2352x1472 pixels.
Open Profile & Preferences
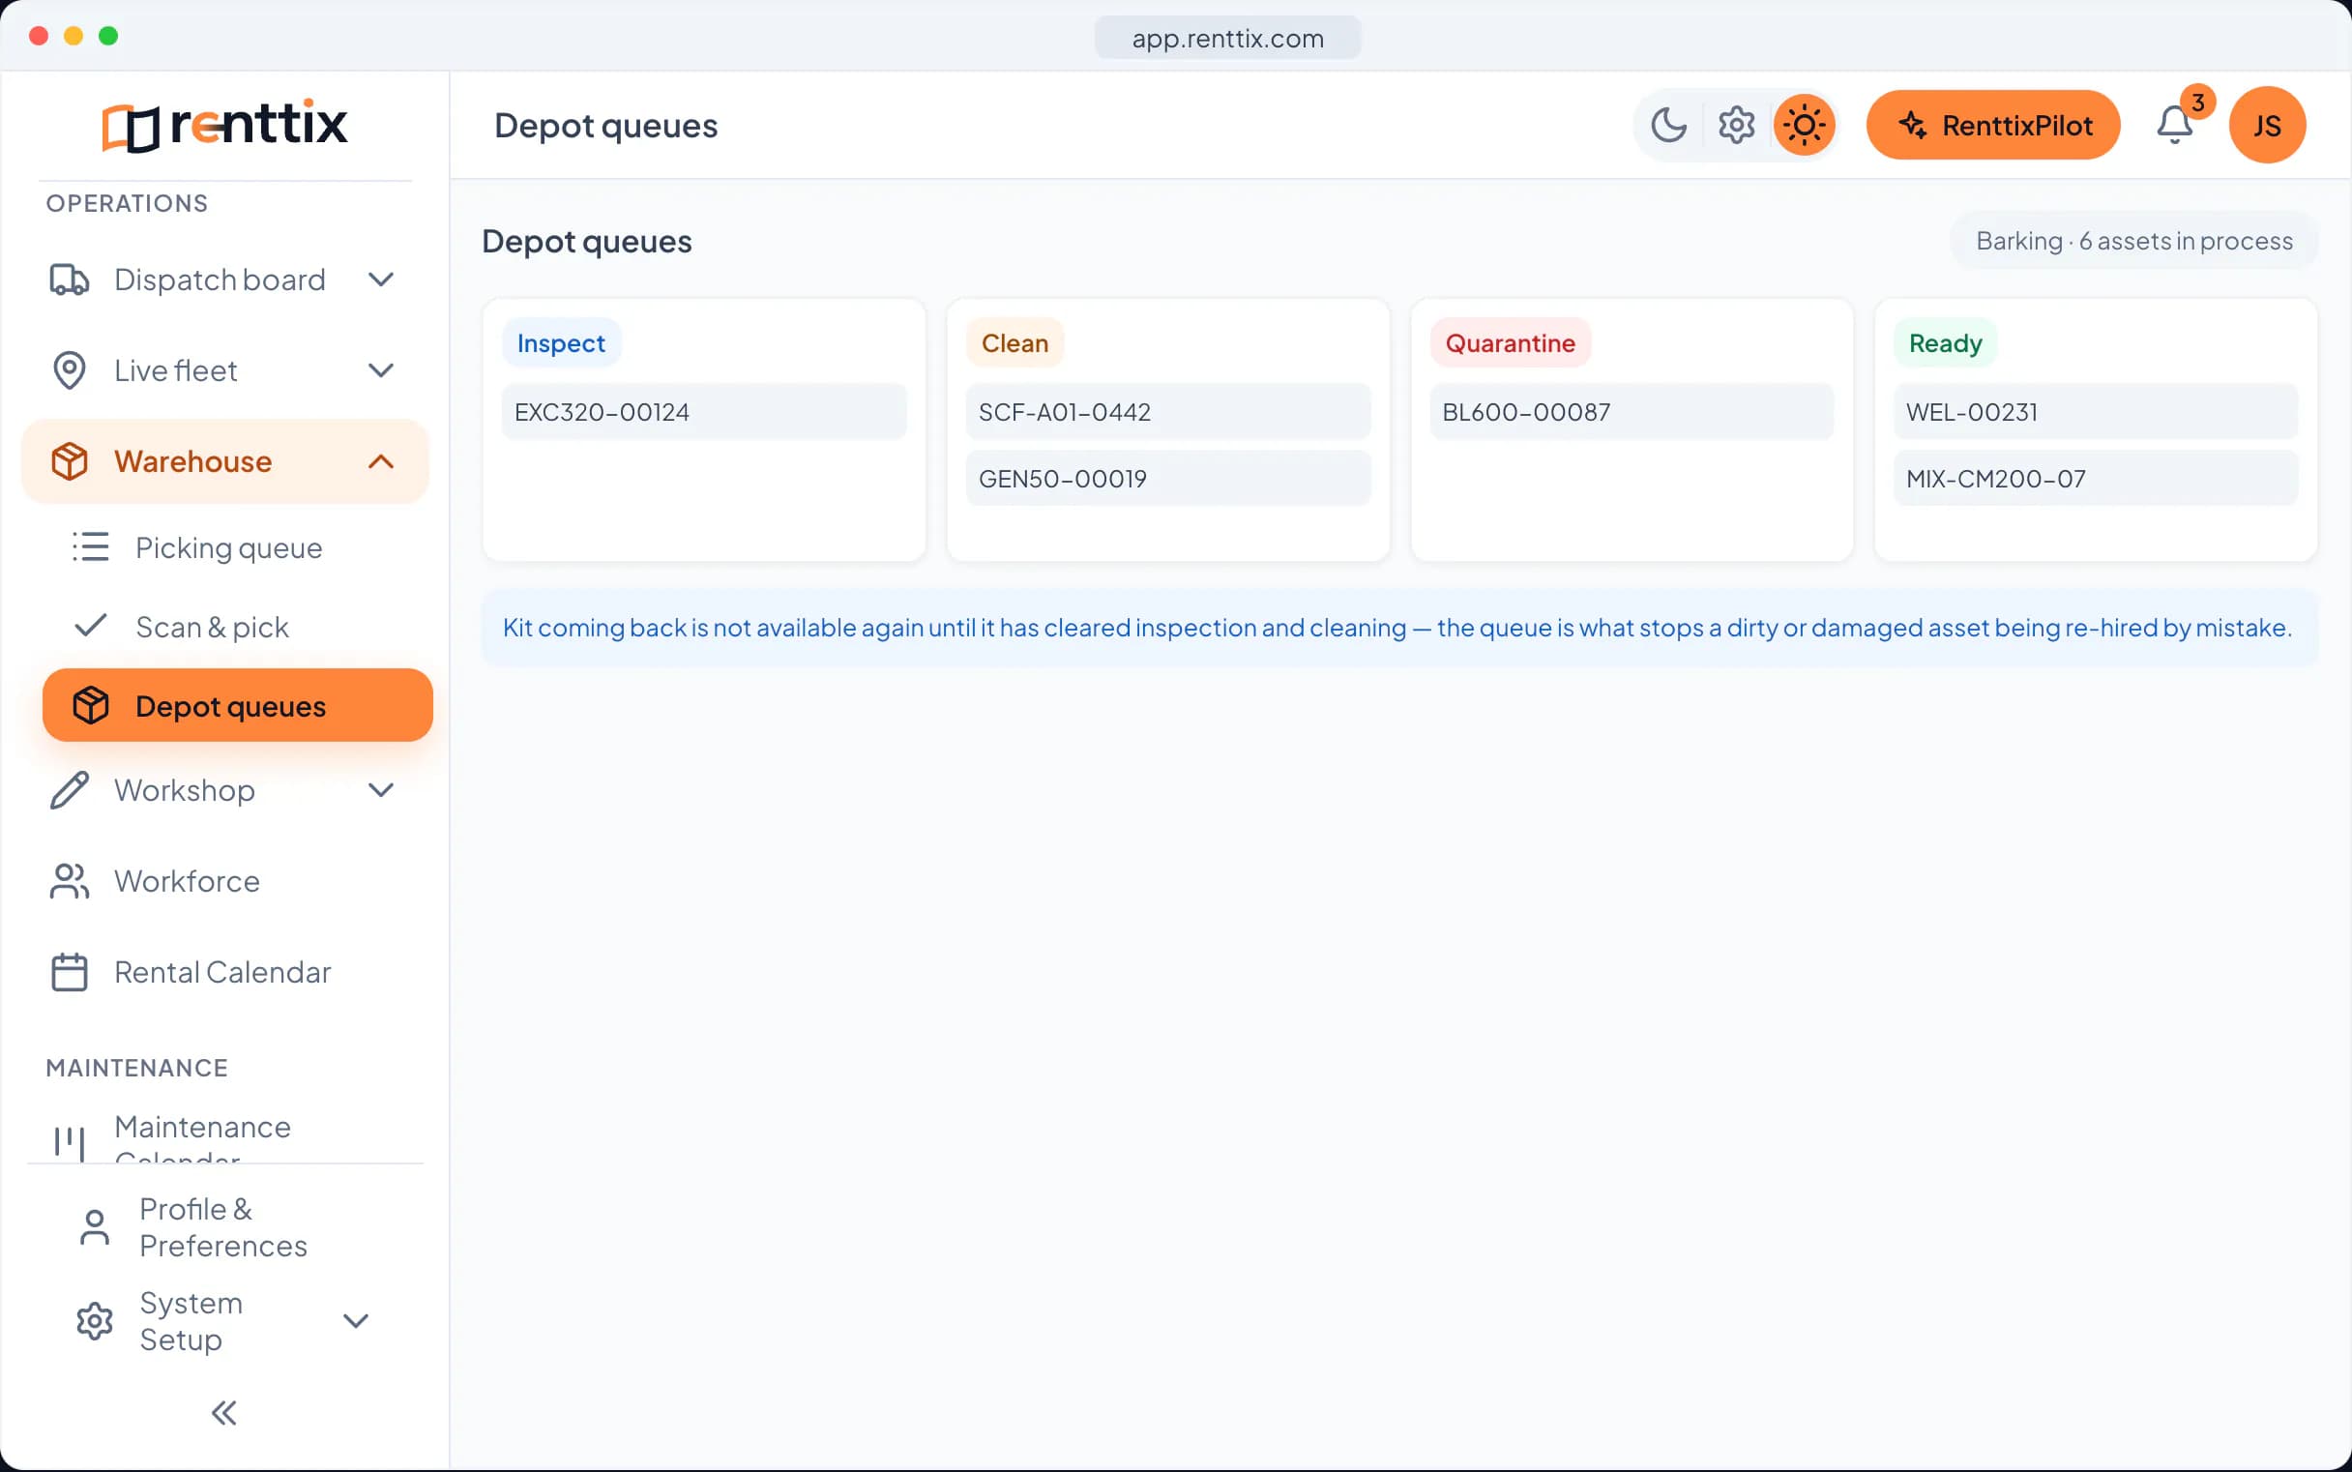tap(225, 1227)
